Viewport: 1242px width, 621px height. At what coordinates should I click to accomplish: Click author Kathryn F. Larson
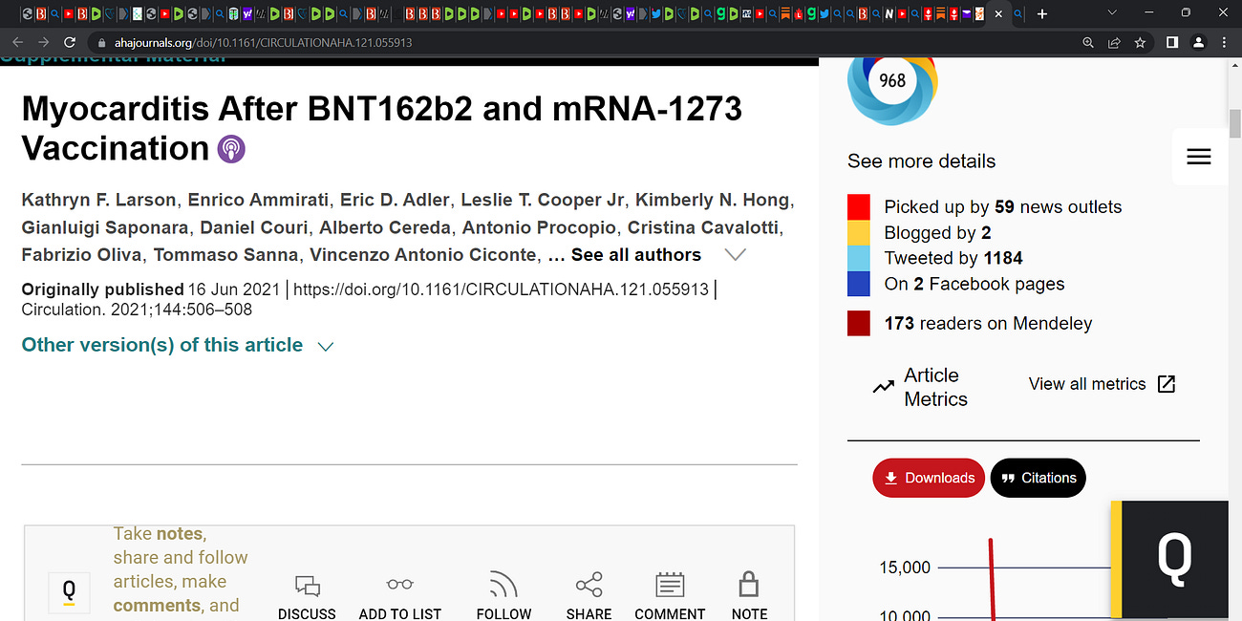tap(99, 200)
